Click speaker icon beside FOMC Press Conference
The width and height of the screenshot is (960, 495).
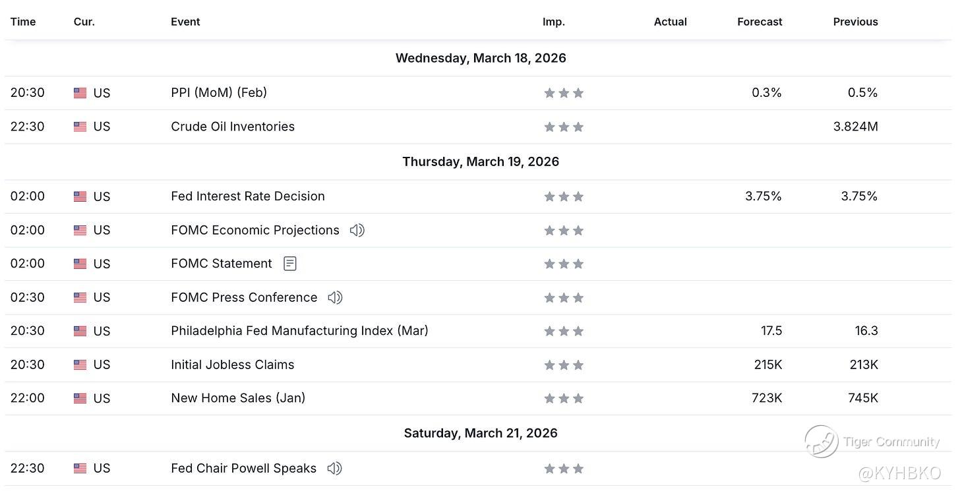pyautogui.click(x=335, y=297)
